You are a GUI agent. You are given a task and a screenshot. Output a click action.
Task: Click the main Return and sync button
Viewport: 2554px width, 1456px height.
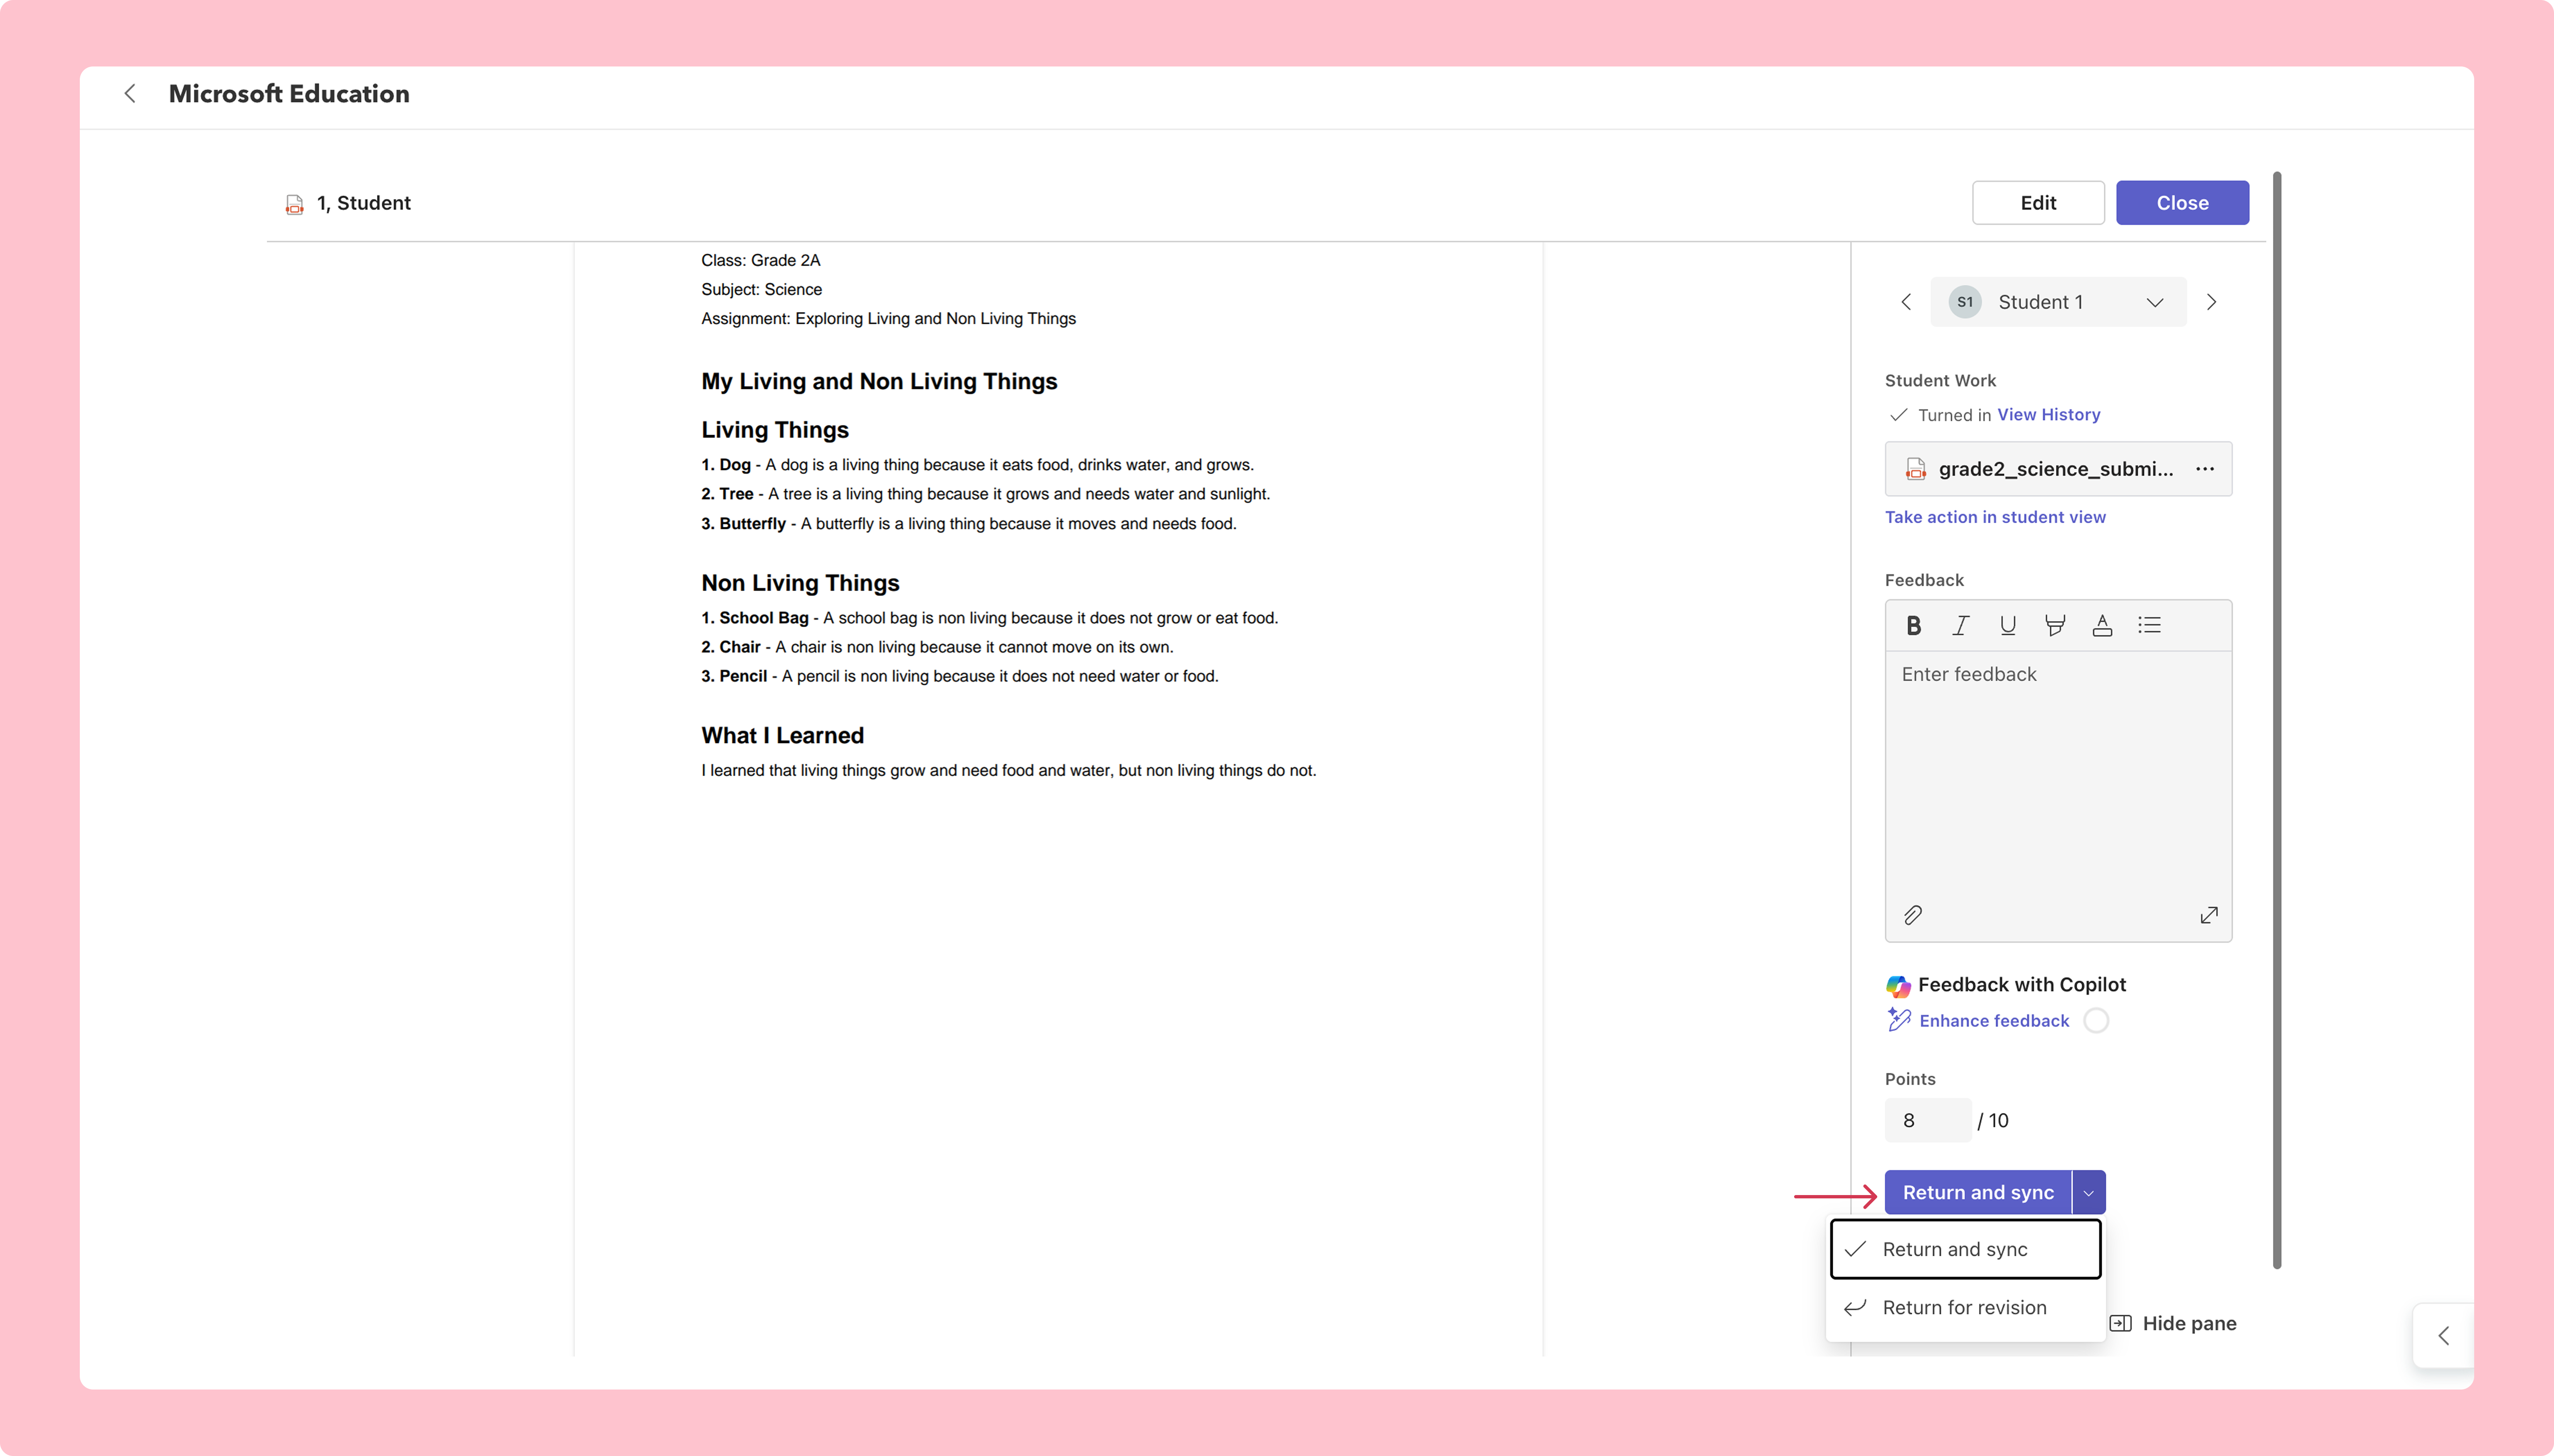tap(1978, 1193)
